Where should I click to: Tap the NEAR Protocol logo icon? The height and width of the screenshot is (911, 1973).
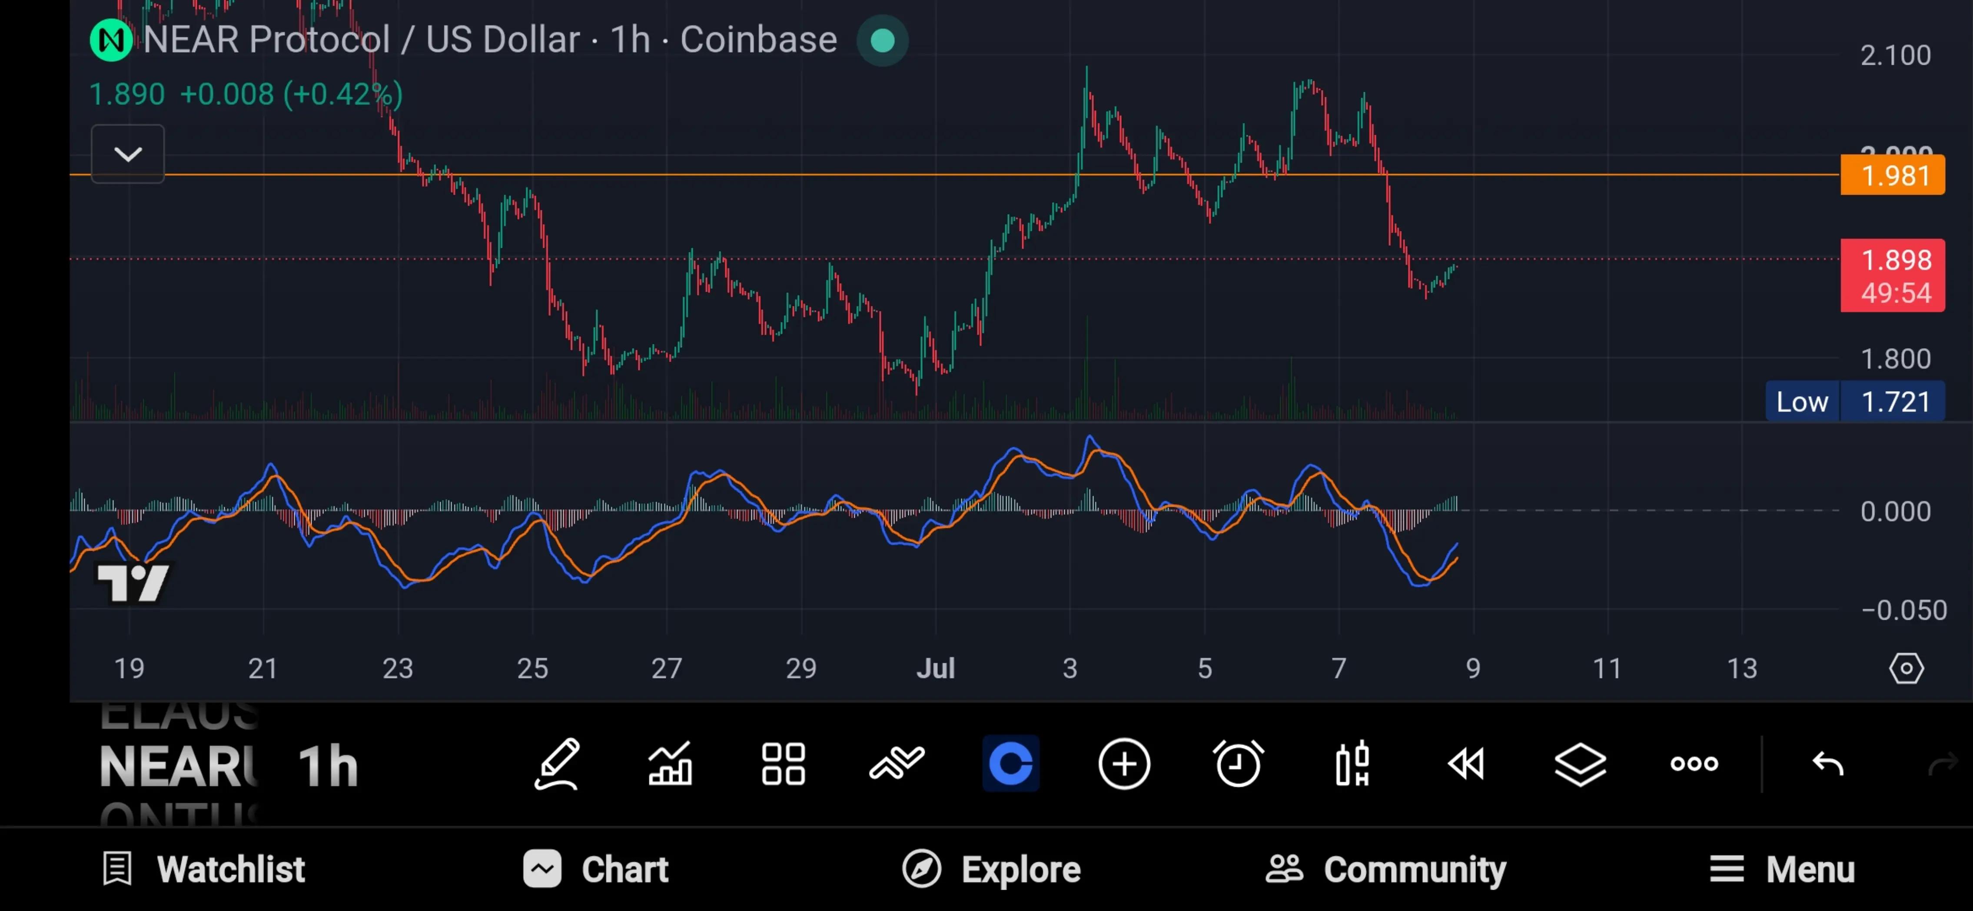[111, 40]
